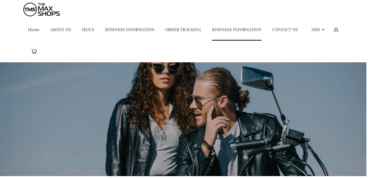Open the CONTACT US page
Screen dimensions: 371x178
click(x=285, y=30)
